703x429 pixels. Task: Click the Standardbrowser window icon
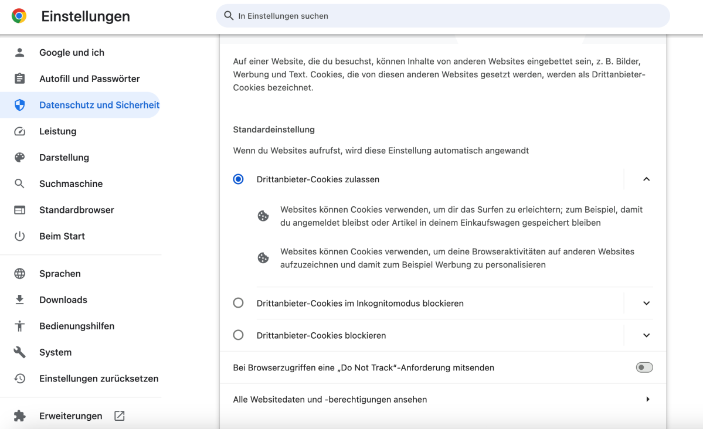20,210
